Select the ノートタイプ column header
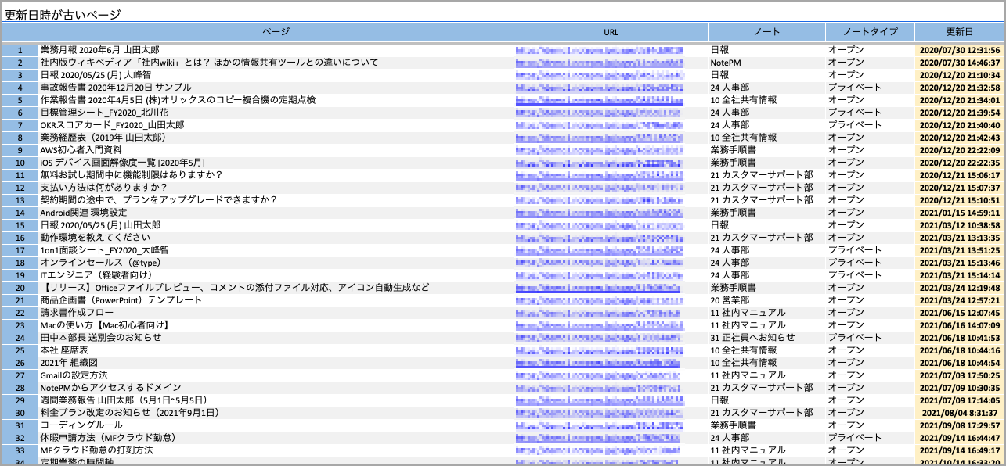 [869, 32]
